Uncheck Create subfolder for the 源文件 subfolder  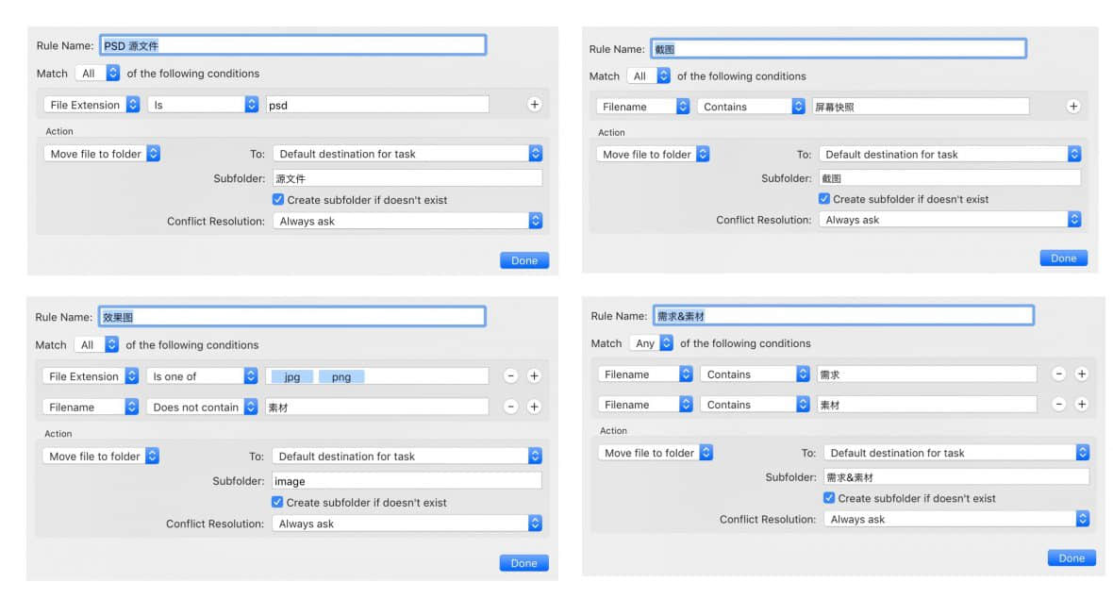(278, 200)
